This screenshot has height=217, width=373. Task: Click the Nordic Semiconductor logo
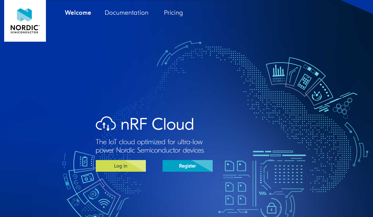click(x=25, y=21)
